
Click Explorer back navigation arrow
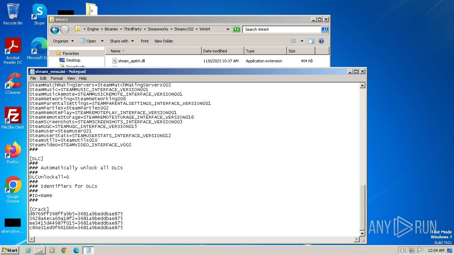[55, 29]
